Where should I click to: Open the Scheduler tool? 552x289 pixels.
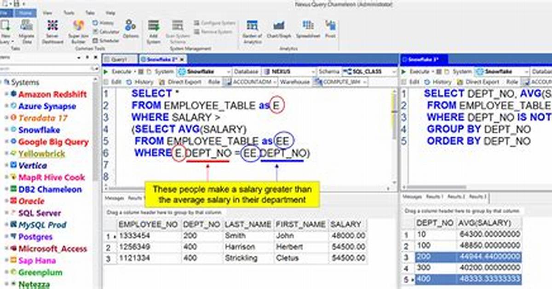[106, 40]
